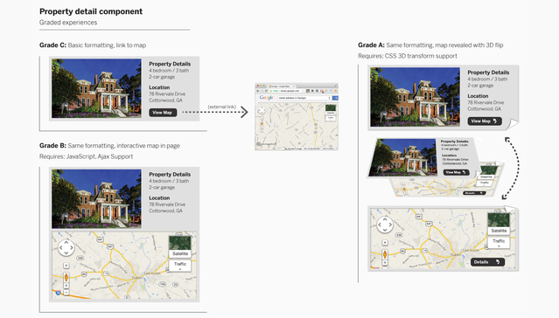Click the house photo in Grade C card
The image size is (559, 318).
[x=96, y=88]
